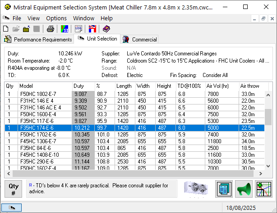Image resolution: width=277 pixels, height=213 pixels.
Task: Click the green megaphone sound icon
Action: click(244, 189)
